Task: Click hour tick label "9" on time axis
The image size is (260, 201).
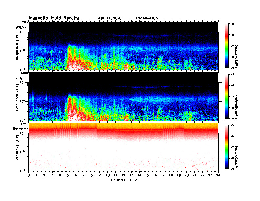Action: (x=100, y=175)
